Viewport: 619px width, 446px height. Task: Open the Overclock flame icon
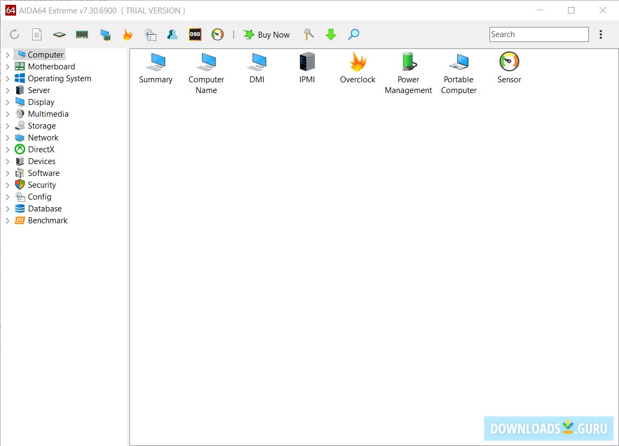coord(358,68)
